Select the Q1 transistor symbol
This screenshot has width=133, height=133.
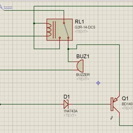pyautogui.click(x=115, y=104)
